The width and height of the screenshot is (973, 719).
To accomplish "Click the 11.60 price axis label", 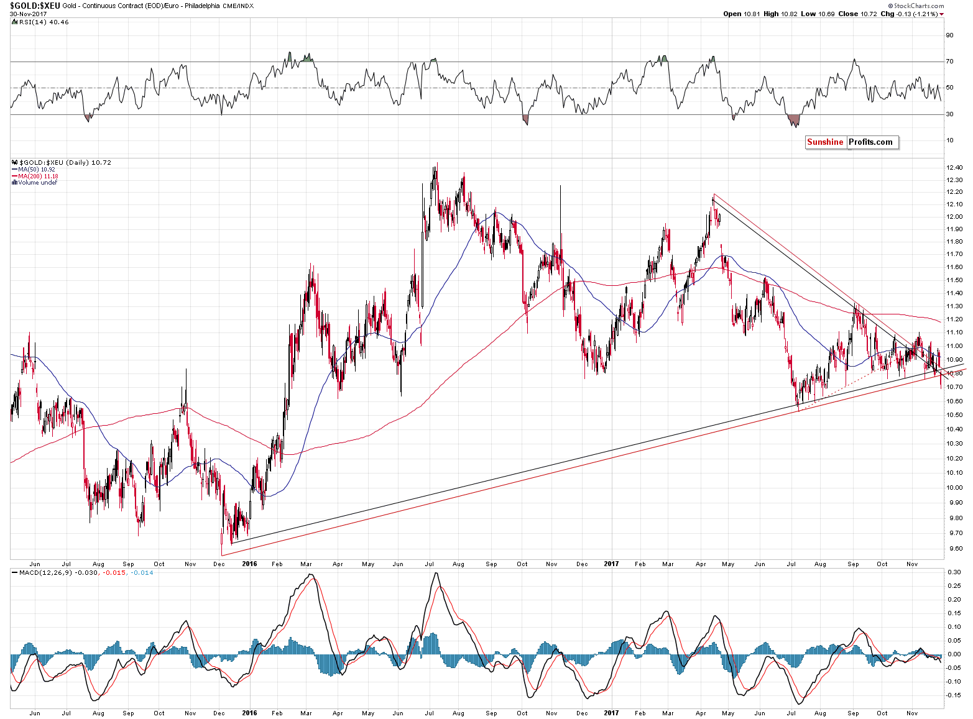I will (x=954, y=267).
